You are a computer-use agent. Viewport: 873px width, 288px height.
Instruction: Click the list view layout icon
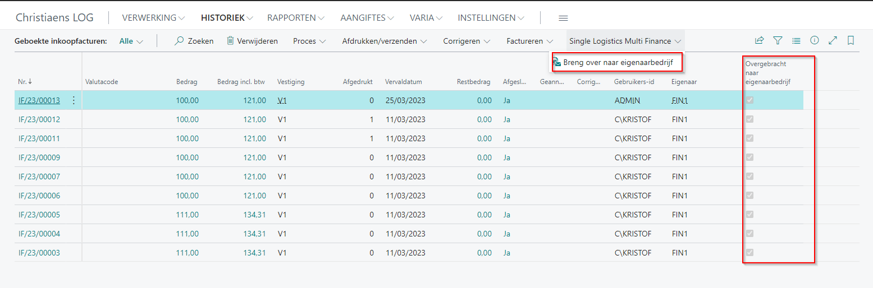796,40
